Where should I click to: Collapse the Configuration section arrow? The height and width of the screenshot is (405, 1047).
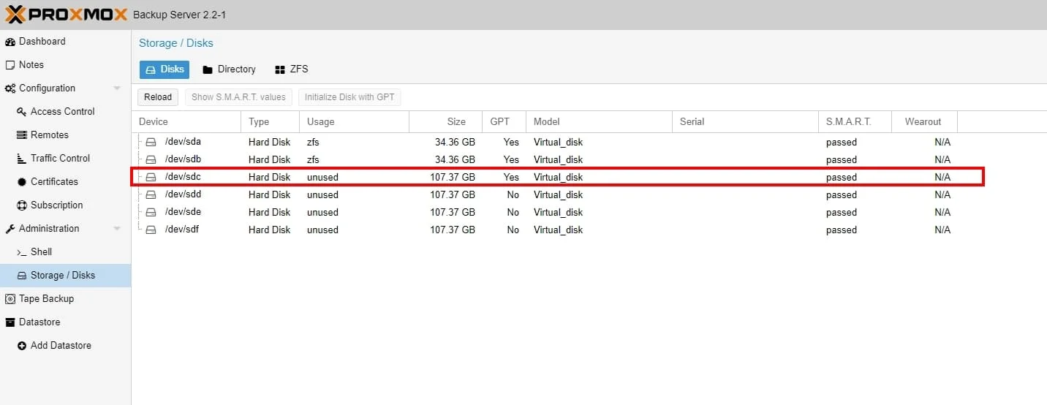tap(117, 88)
